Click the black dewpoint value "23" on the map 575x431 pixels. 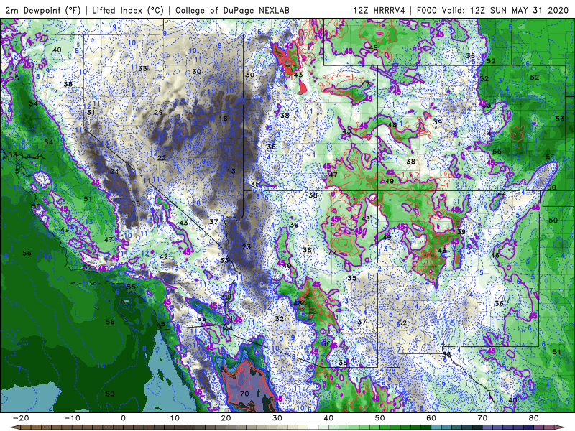(x=247, y=247)
